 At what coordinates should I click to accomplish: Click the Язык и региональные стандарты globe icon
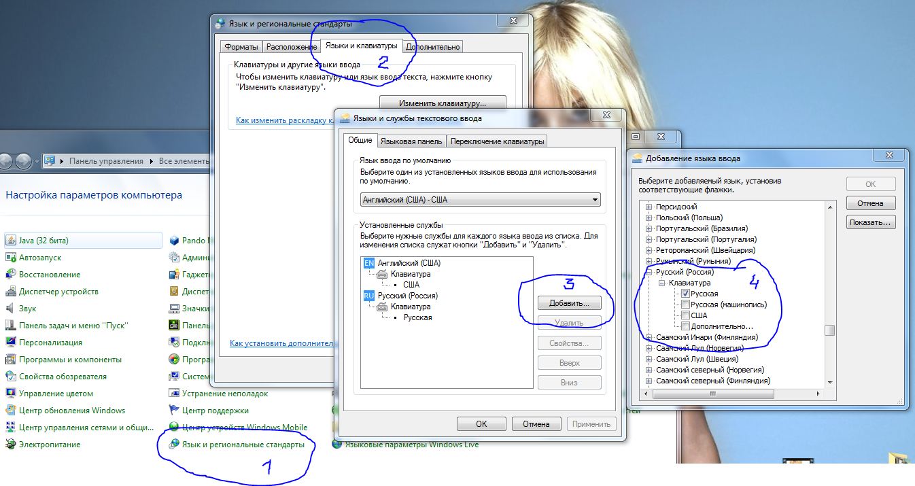click(174, 445)
